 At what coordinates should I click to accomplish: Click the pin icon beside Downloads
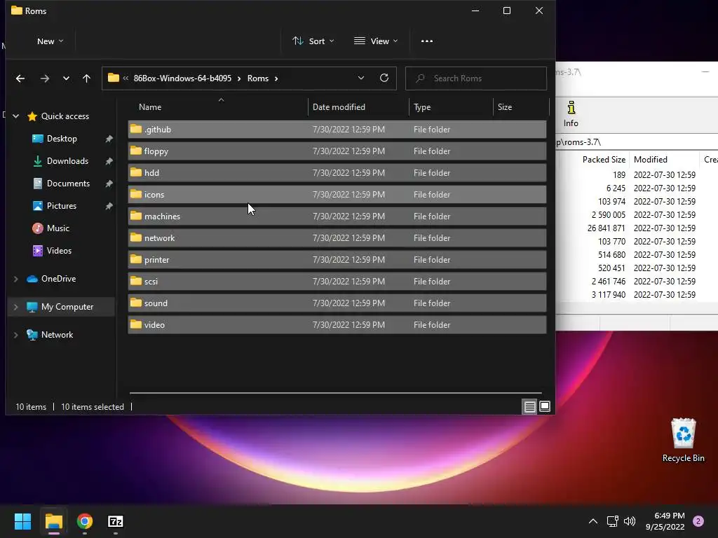pos(109,161)
